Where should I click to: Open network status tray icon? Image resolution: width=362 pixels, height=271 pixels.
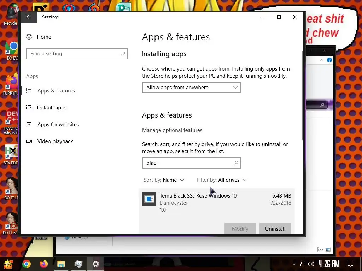click(303, 264)
